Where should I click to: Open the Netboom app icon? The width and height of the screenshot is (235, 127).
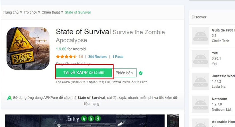point(201,104)
